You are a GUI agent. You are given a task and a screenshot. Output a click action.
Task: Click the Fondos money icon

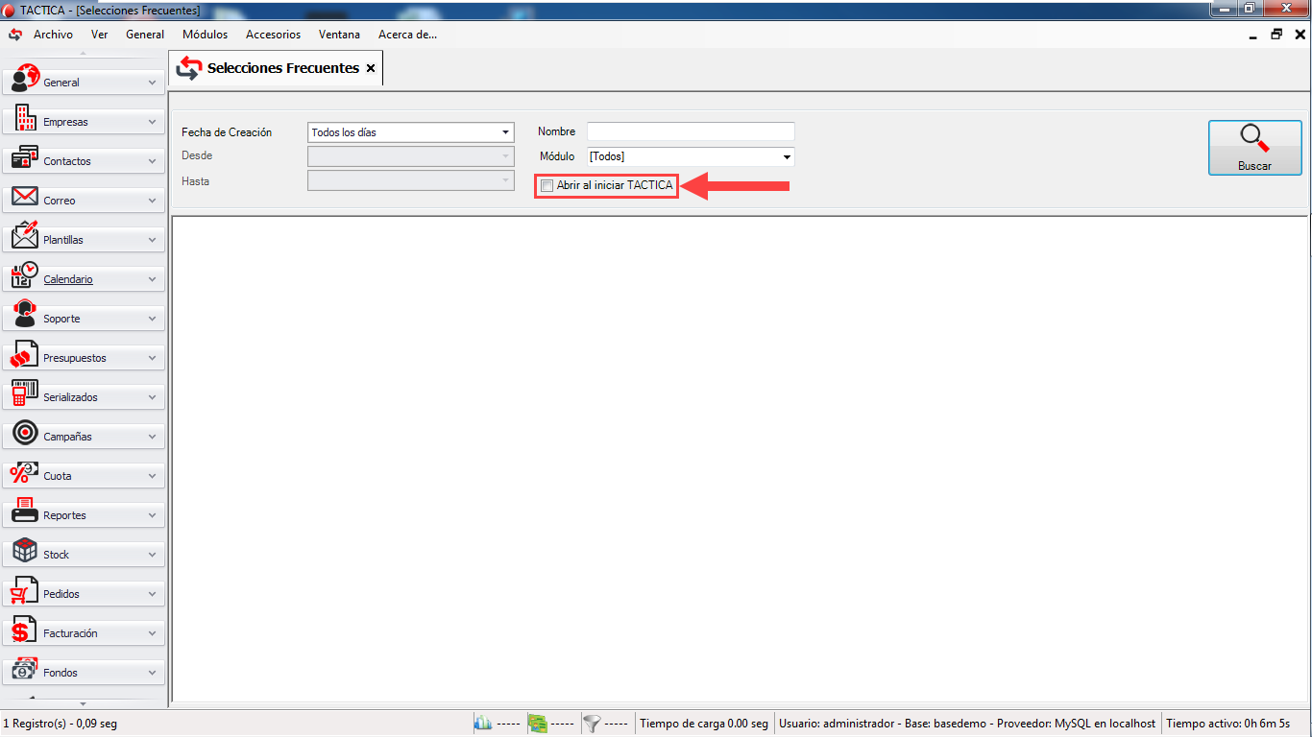tap(25, 669)
